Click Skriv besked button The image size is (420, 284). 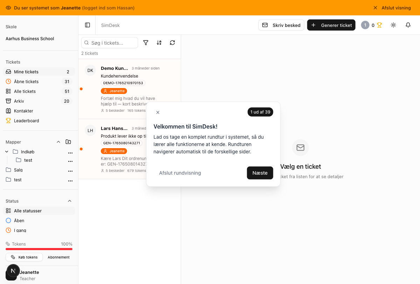click(281, 25)
